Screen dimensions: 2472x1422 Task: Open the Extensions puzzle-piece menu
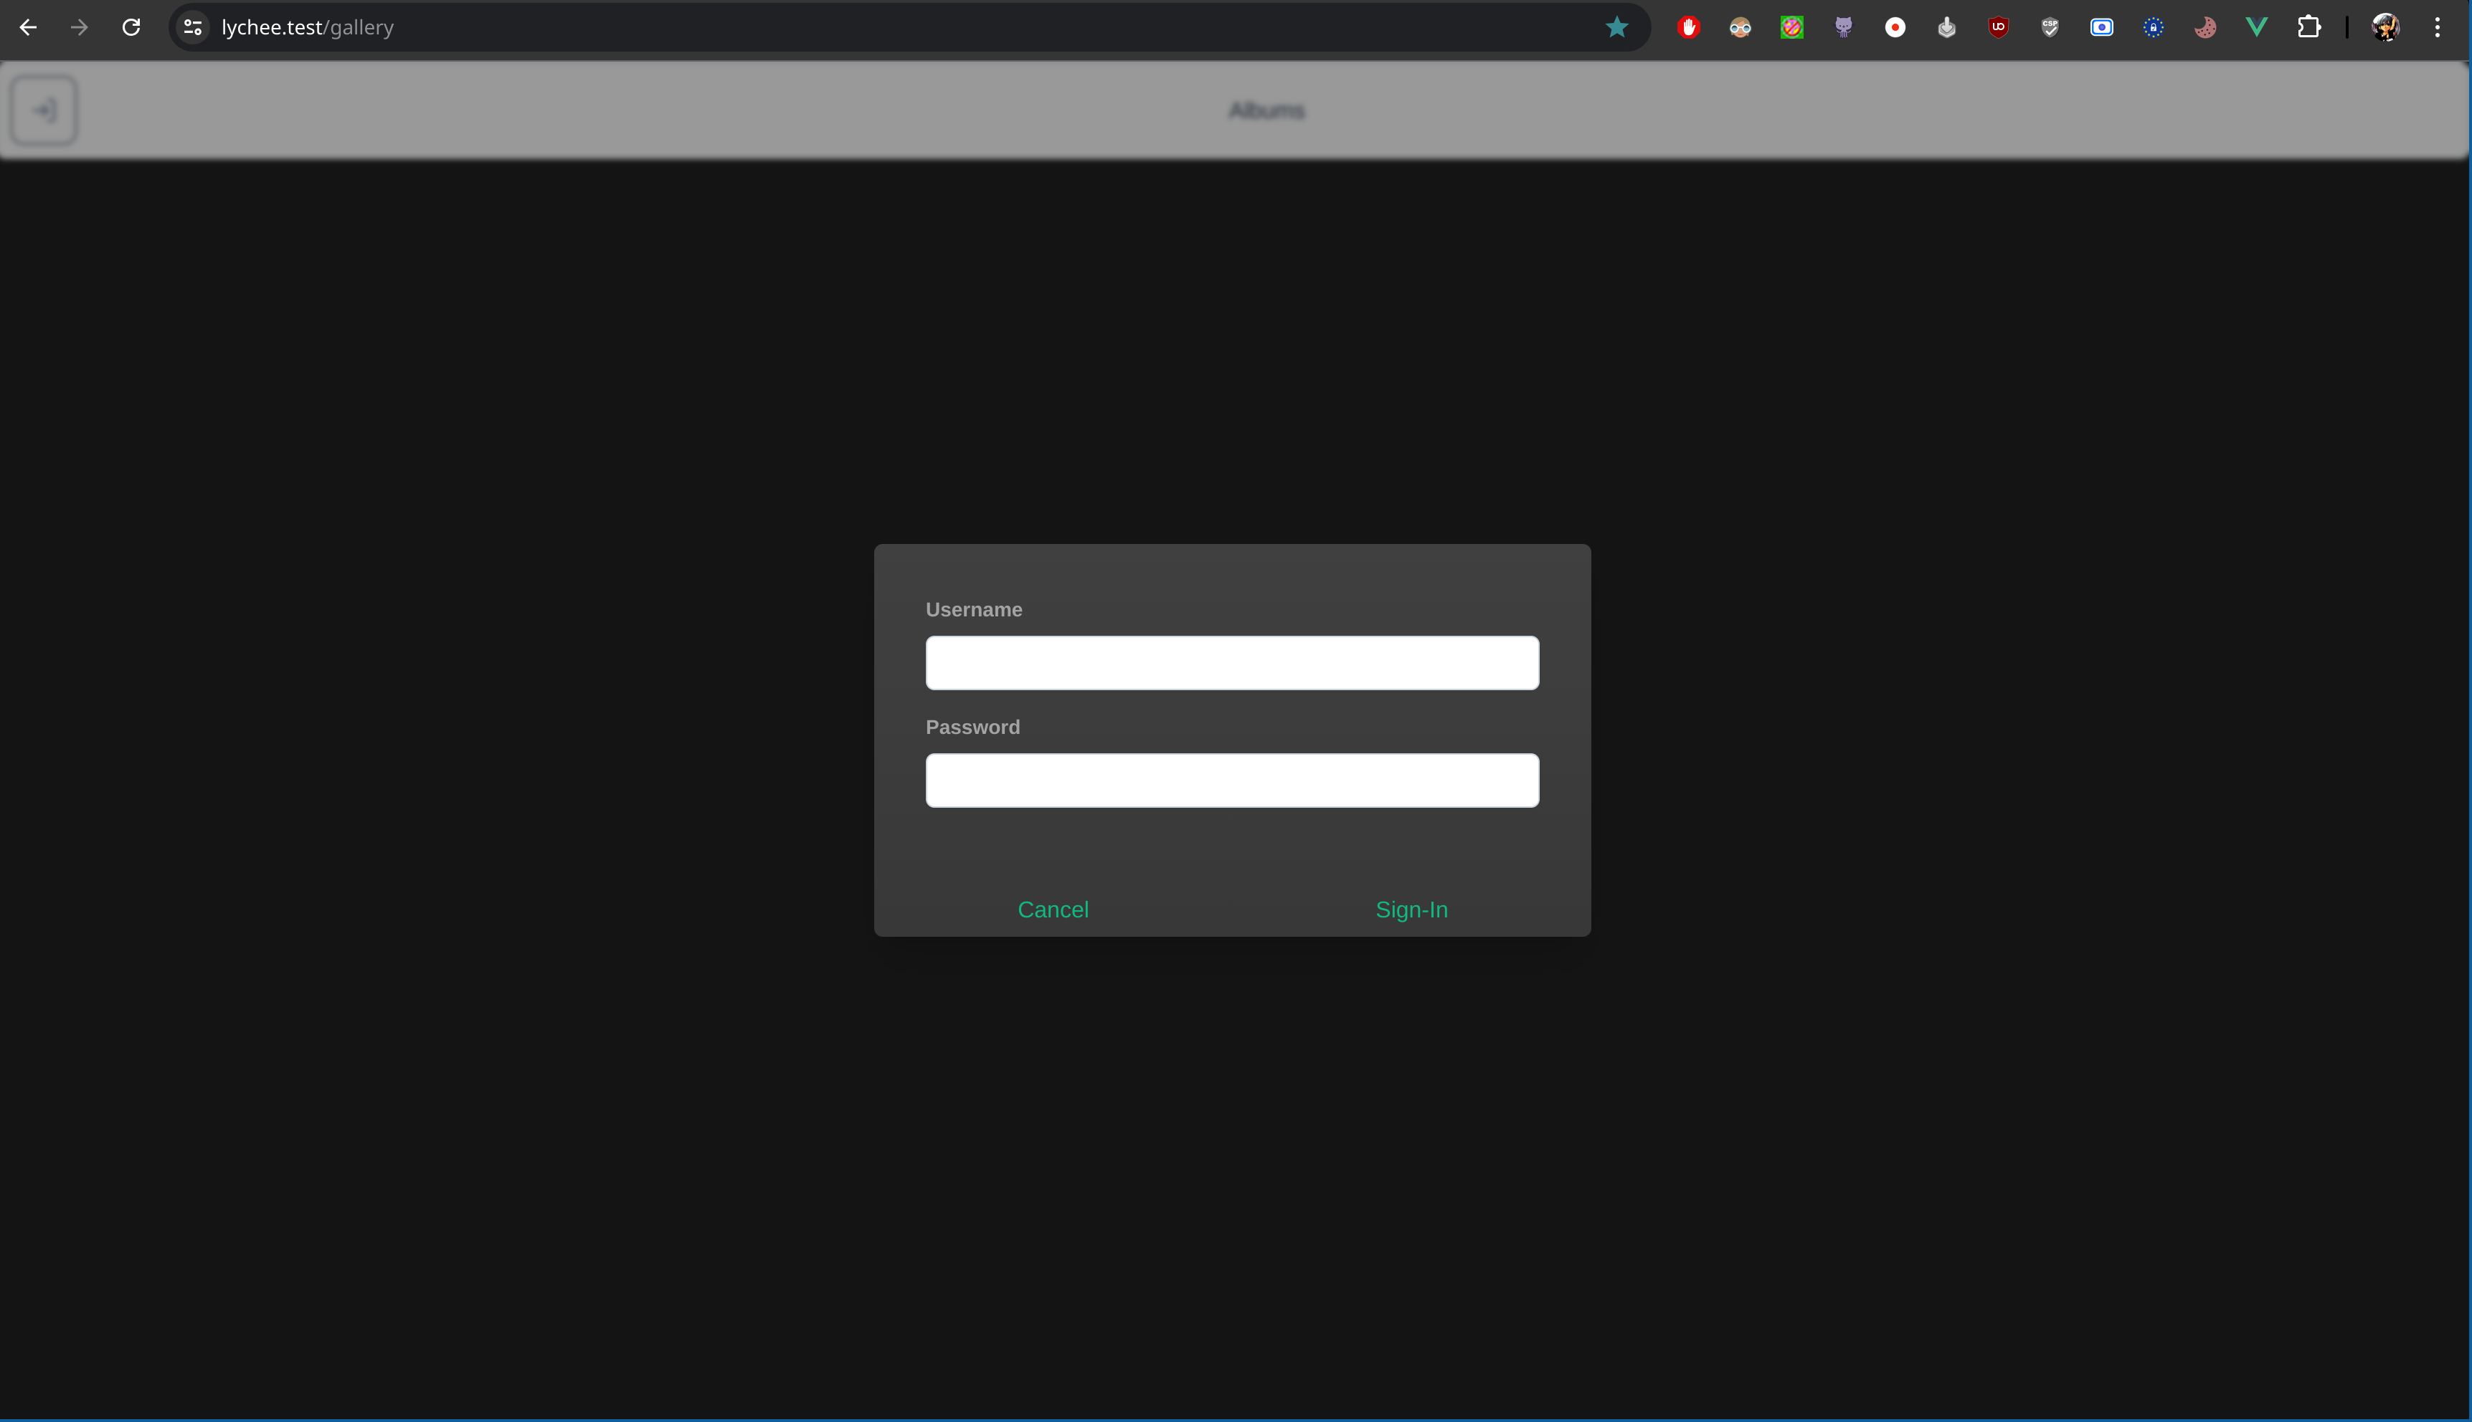point(2308,27)
